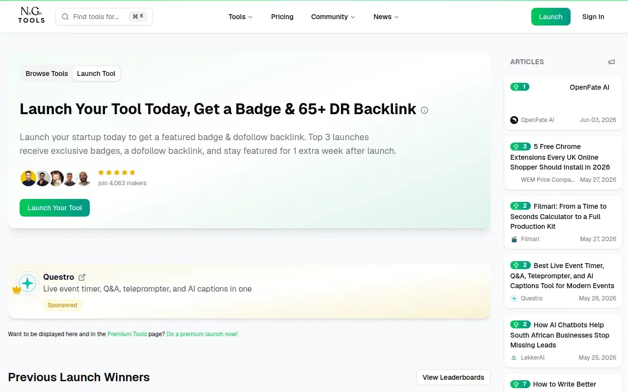This screenshot has height=392, width=628.
Task: Click the Find tools search field
Action: pos(104,17)
